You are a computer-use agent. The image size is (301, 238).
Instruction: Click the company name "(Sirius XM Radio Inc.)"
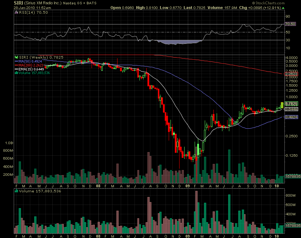[43, 3]
